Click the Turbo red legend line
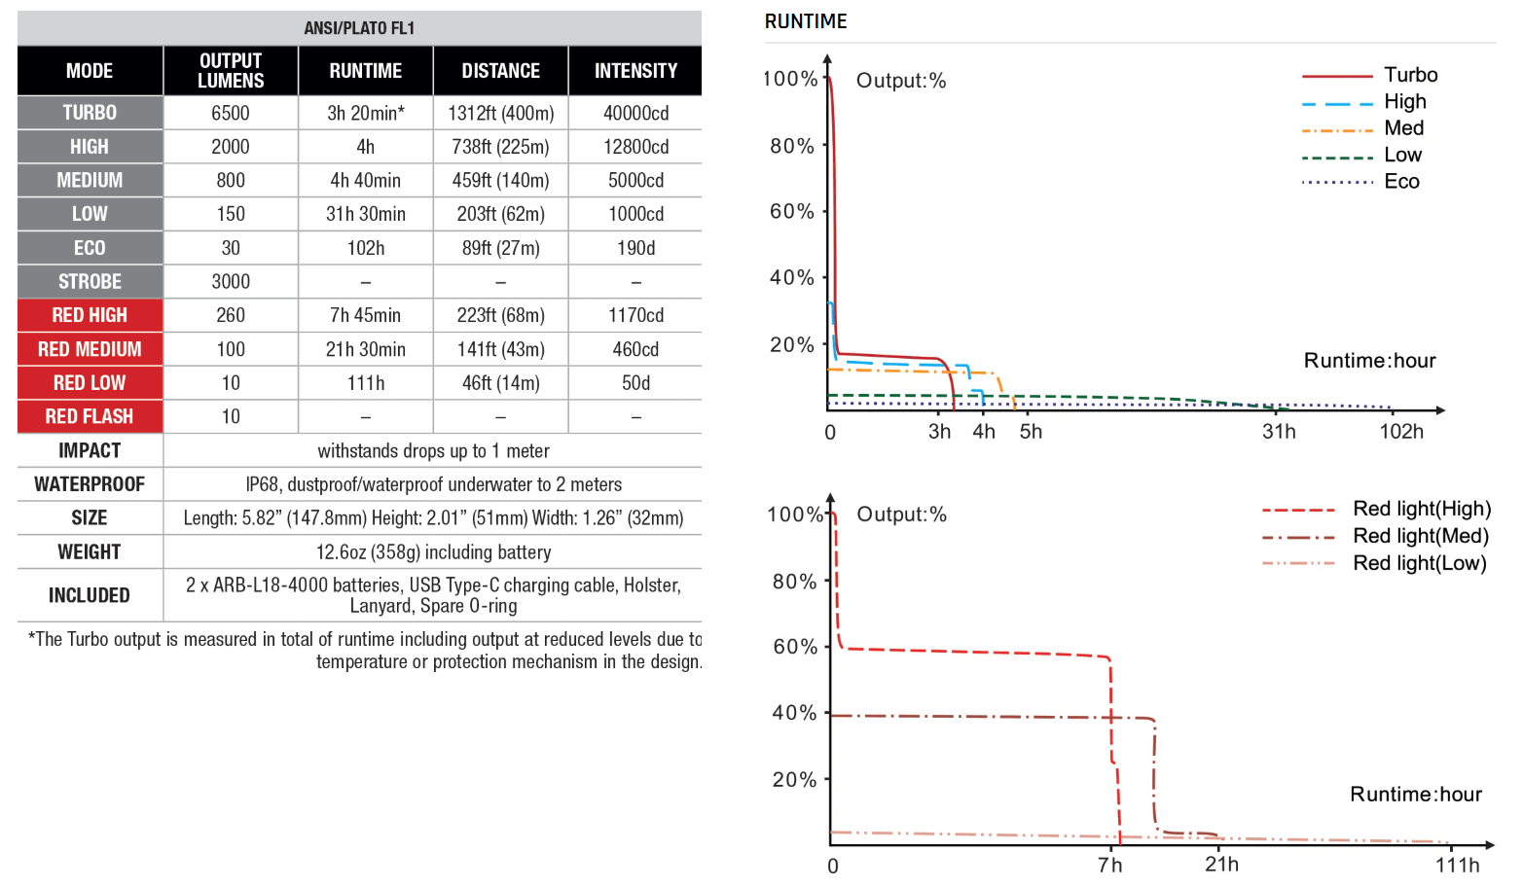 pos(1336,76)
